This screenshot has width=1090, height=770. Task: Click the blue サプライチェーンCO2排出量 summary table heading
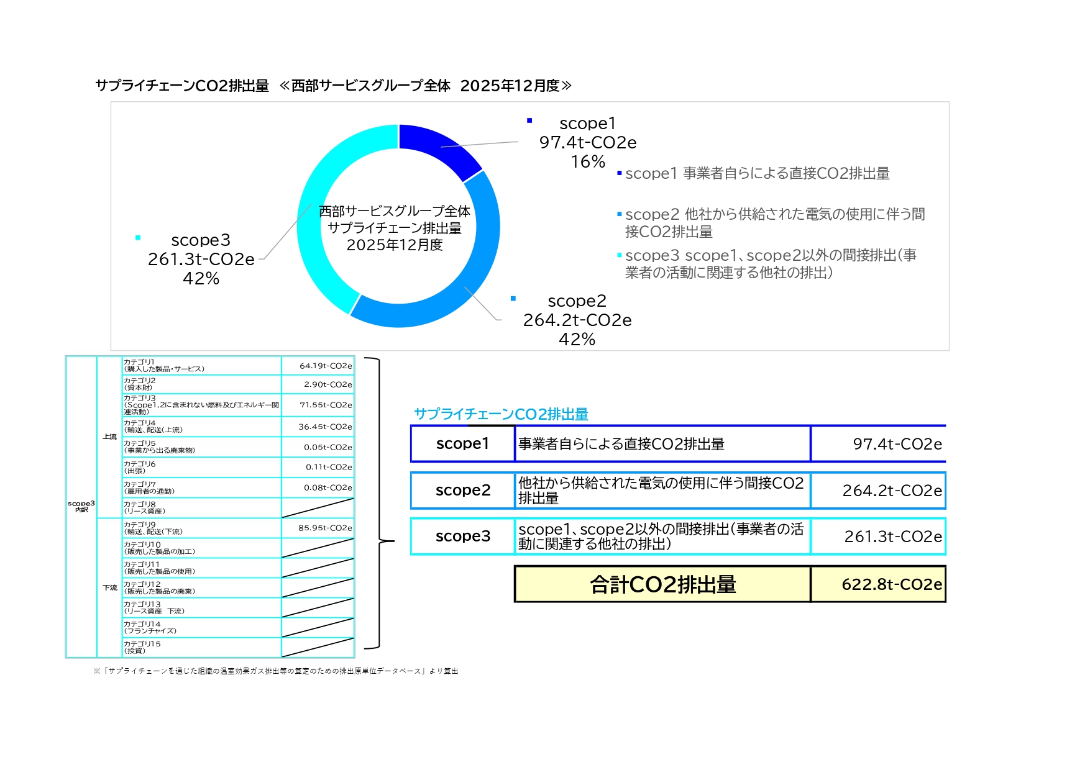tap(501, 414)
